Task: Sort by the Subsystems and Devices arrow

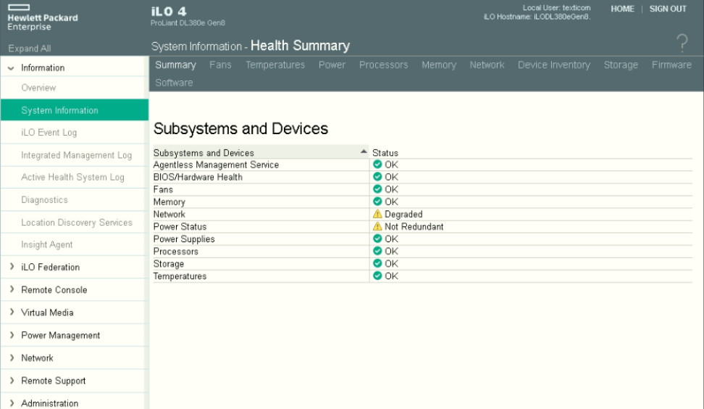Action: click(x=364, y=152)
